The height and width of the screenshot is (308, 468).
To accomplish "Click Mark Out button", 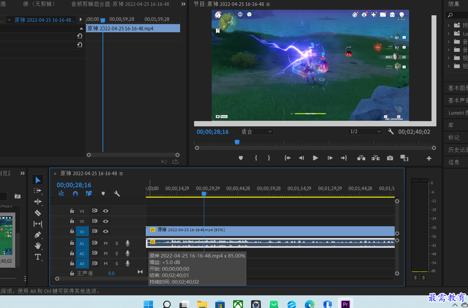I will (x=269, y=158).
